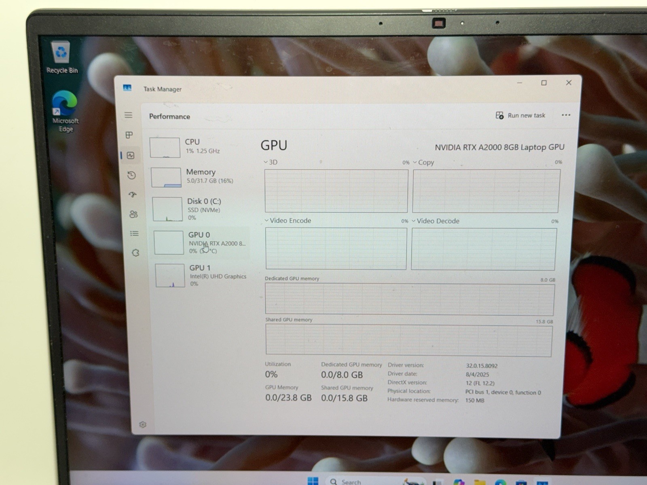Open the App history page icon
This screenshot has width=647, height=485.
(x=131, y=175)
